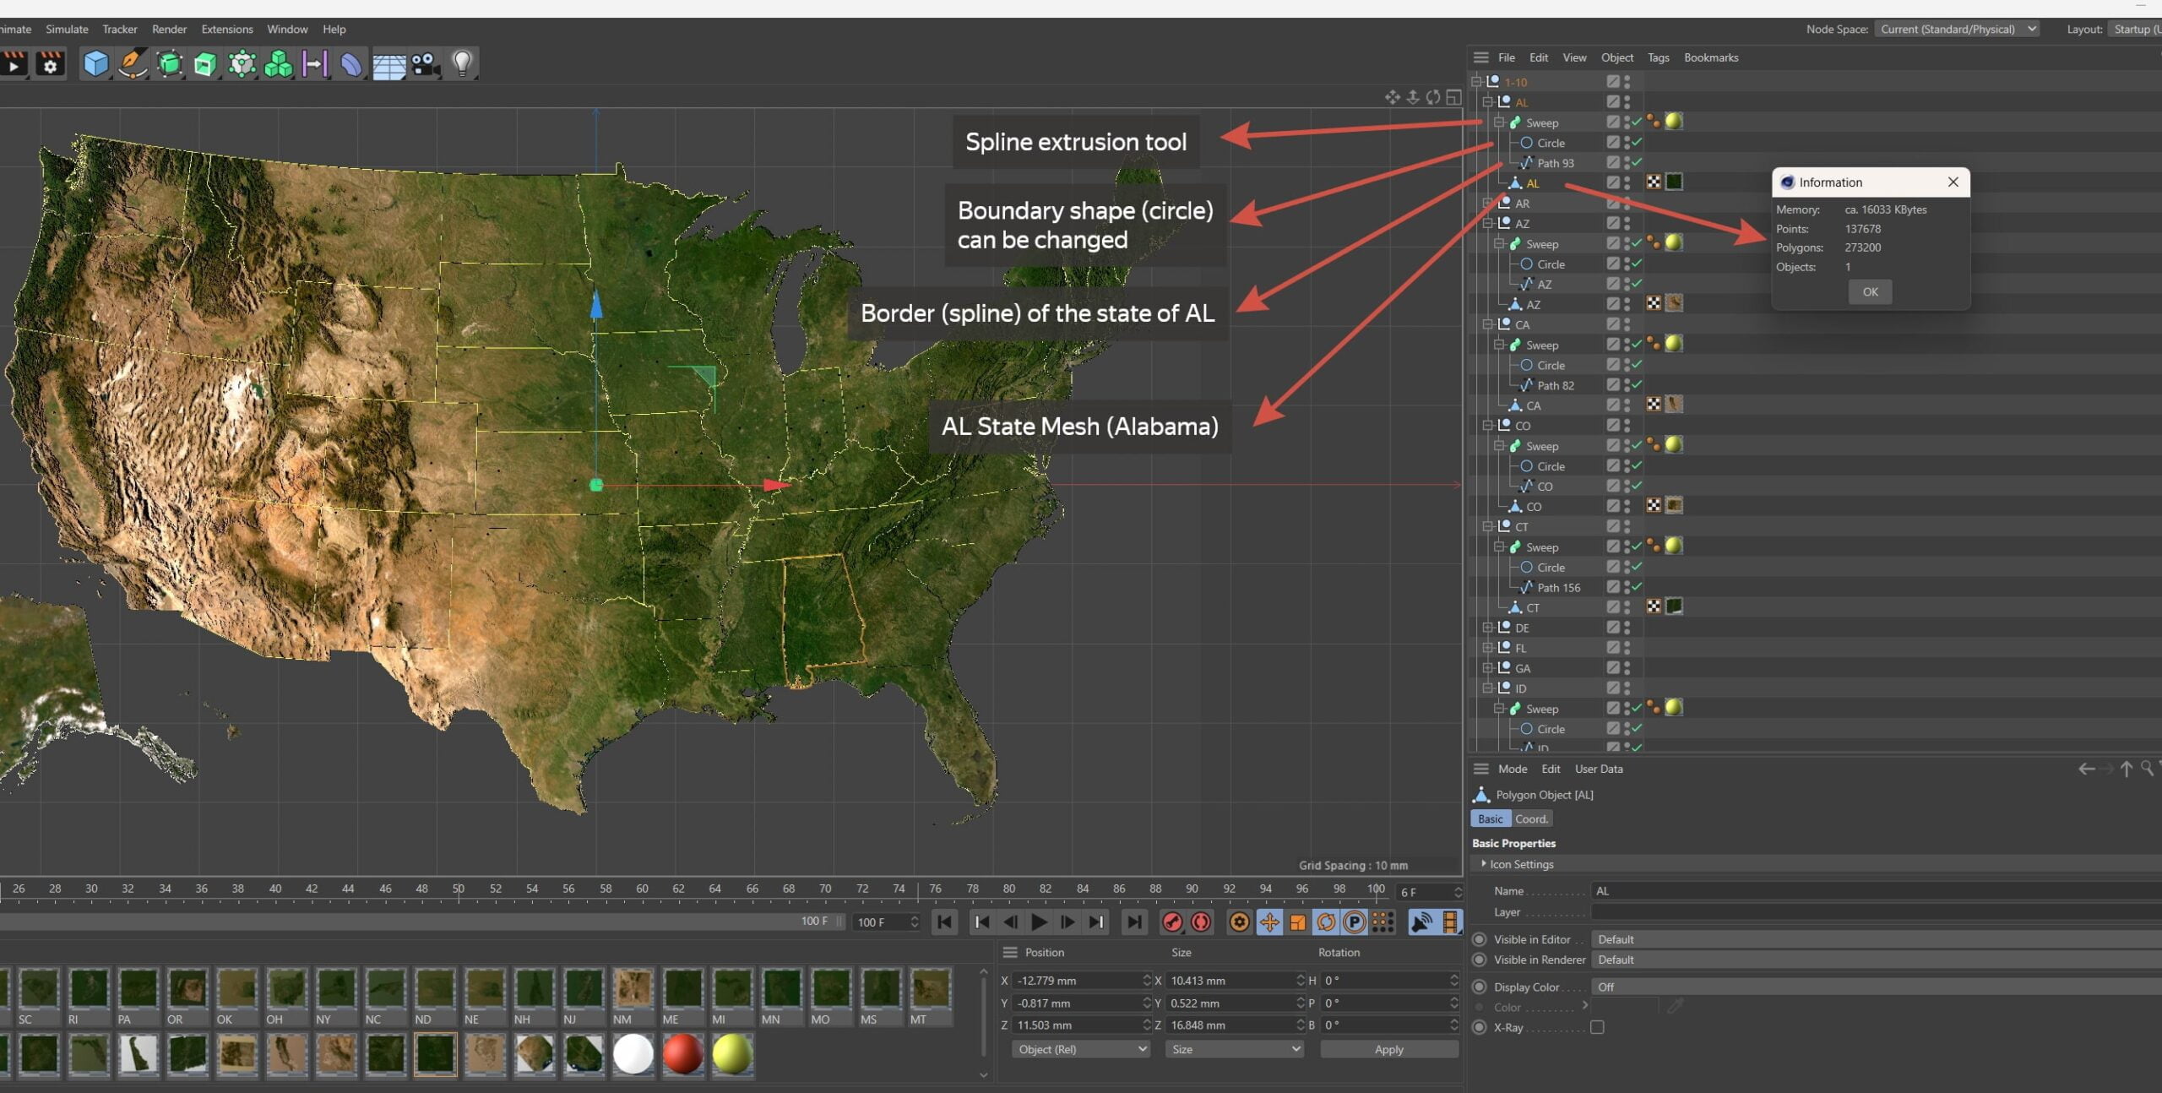The height and width of the screenshot is (1093, 2162).
Task: Select the Cube primitive tool icon
Action: 95,64
